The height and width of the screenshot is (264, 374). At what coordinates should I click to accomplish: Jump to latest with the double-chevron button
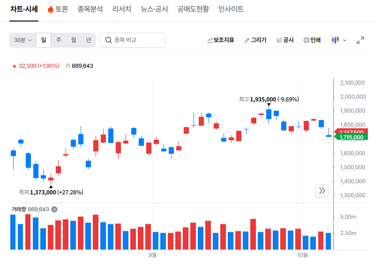322,191
